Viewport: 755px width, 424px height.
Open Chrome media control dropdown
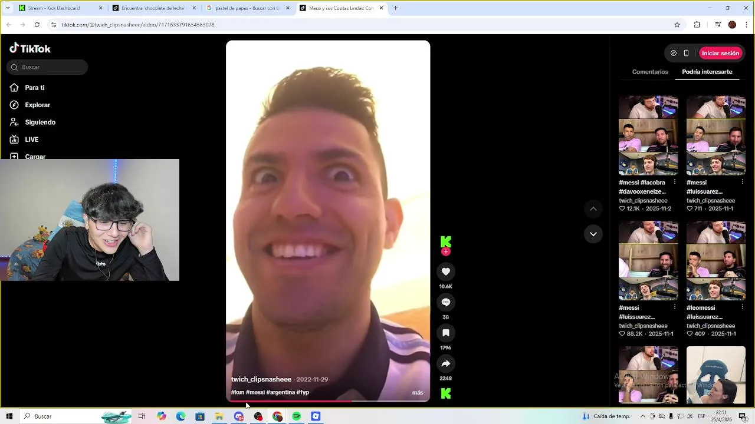[718, 25]
